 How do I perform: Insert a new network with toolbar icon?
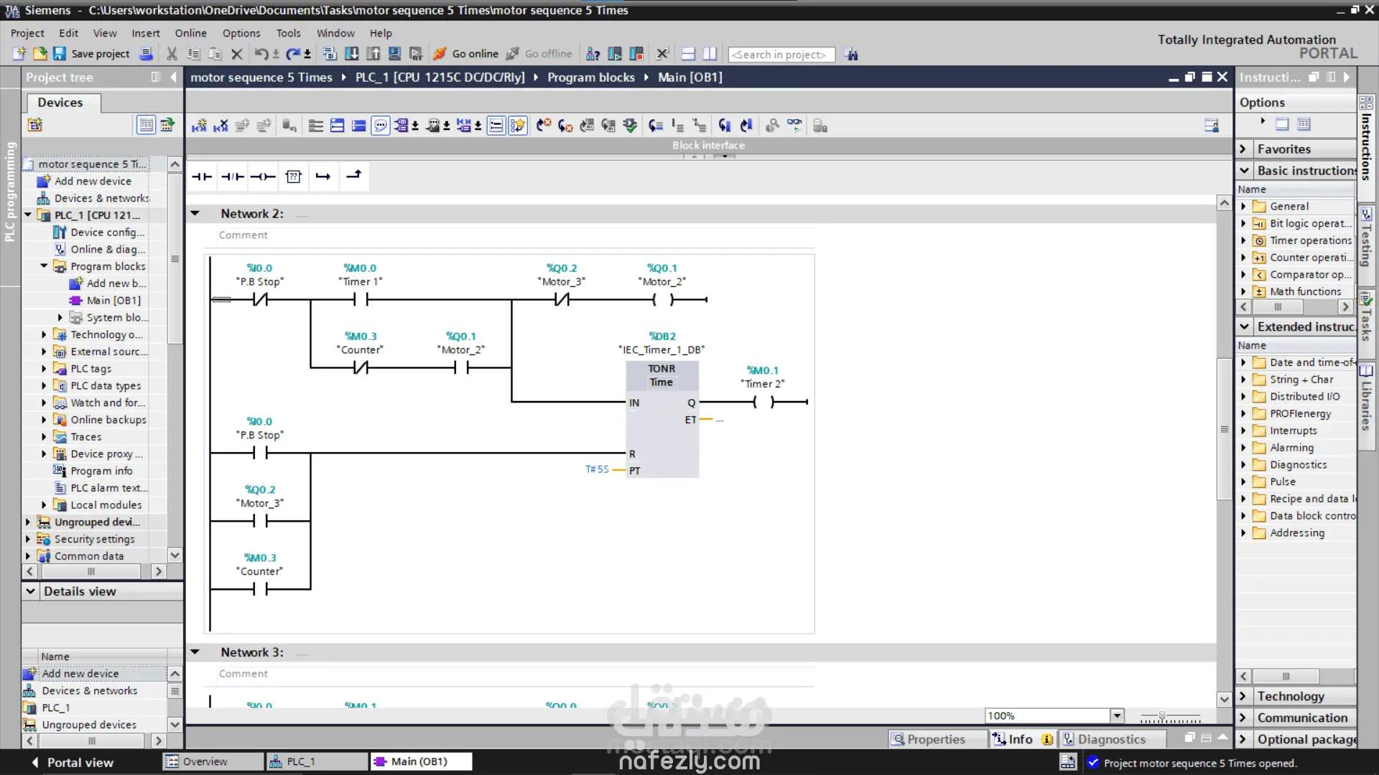[x=199, y=126]
